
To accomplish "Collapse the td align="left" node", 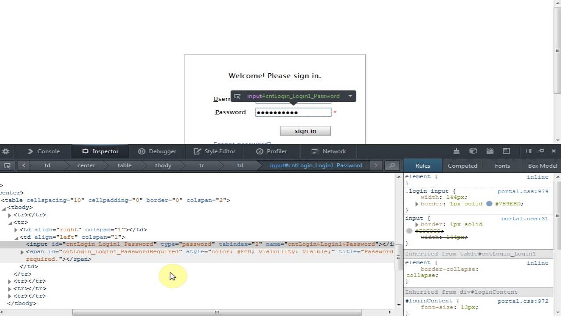I will coord(16,237).
